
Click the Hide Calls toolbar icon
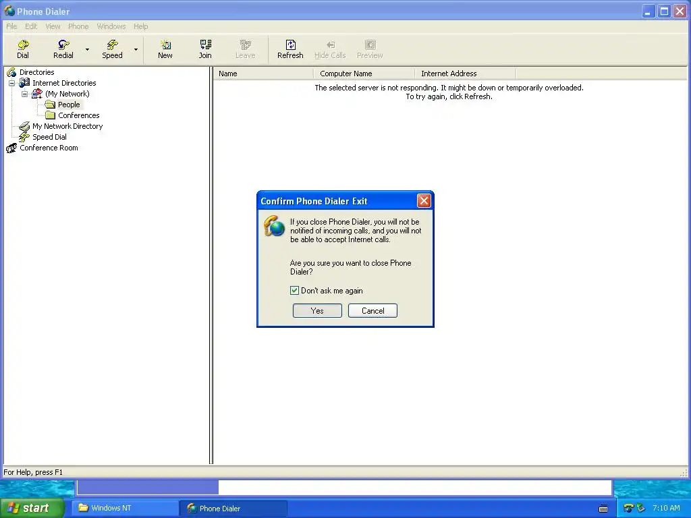330,49
